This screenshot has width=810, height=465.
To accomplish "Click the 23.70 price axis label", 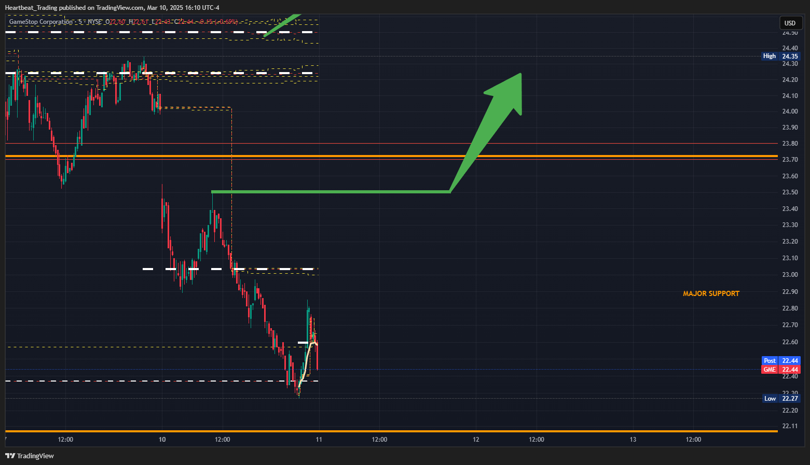I will 790,160.
